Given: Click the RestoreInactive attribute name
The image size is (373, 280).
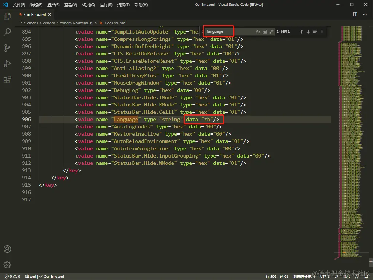Looking at the screenshot, I should (136, 134).
